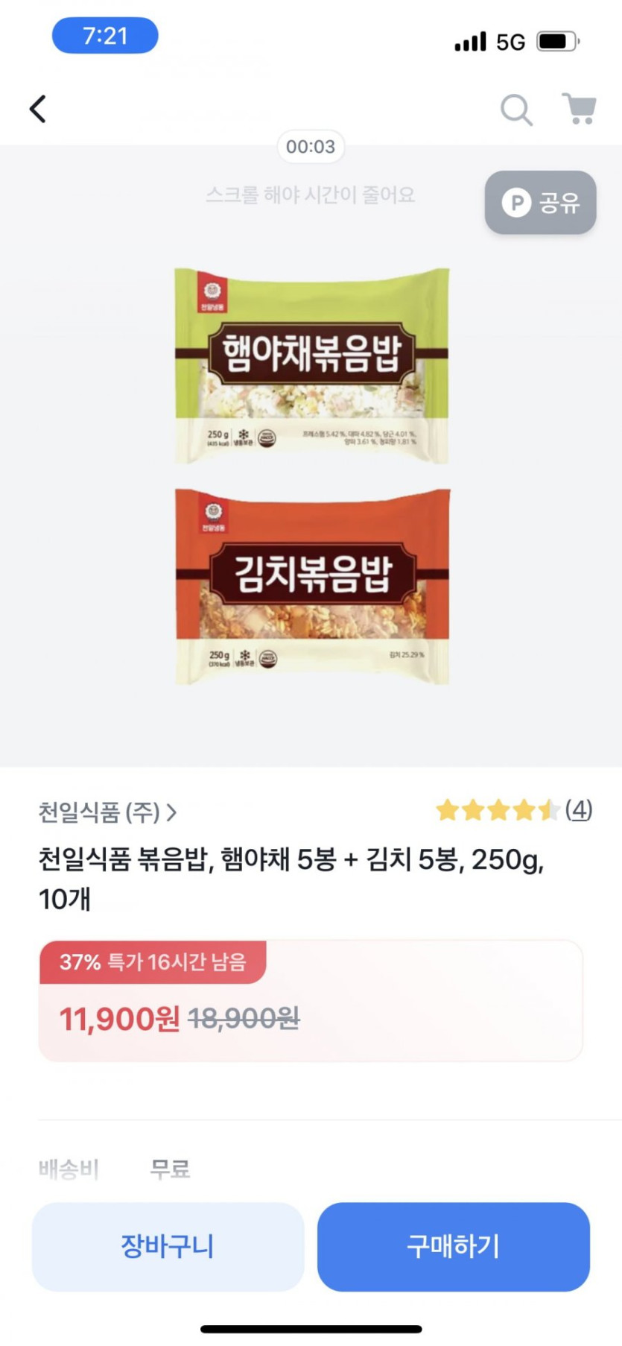
Task: Tap the battery indicator icon
Action: (558, 41)
